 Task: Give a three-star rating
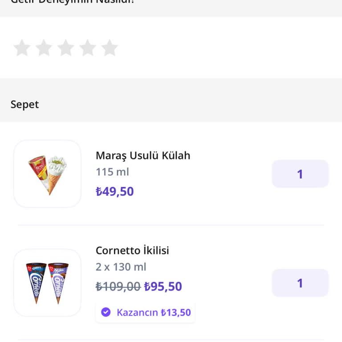pos(65,48)
